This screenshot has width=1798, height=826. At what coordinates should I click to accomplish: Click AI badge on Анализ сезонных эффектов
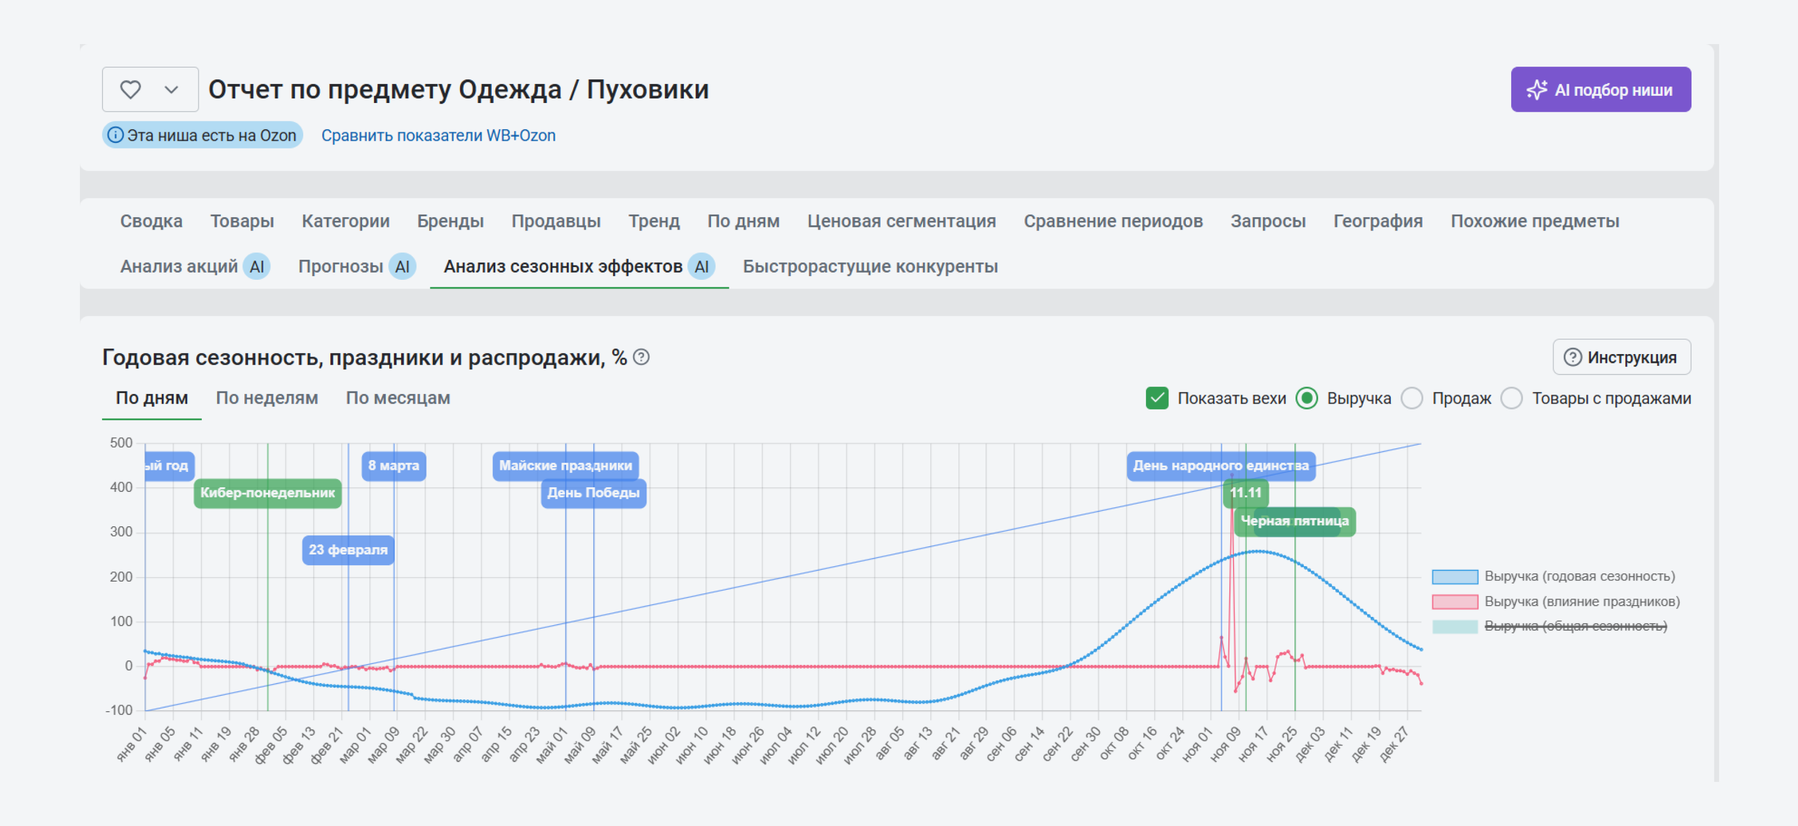point(701,267)
